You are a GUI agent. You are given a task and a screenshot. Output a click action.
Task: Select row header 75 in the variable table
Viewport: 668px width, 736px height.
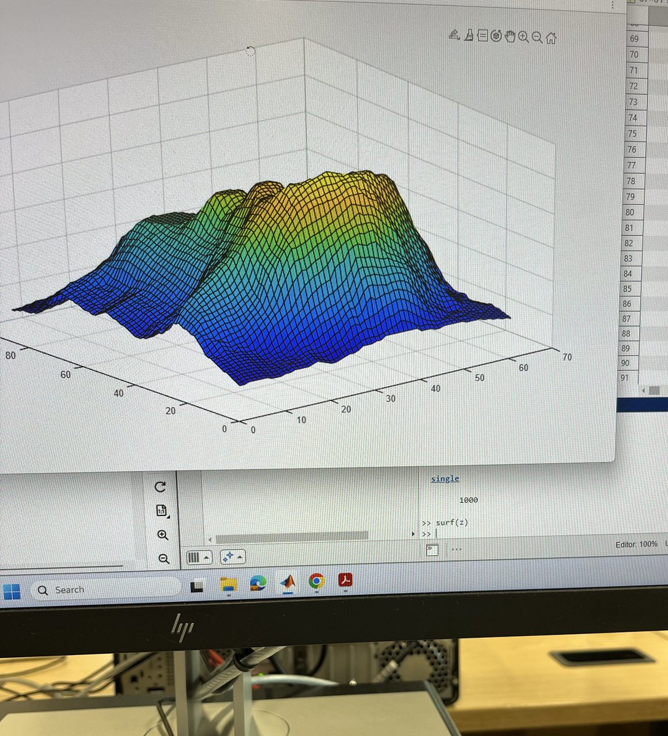[633, 134]
